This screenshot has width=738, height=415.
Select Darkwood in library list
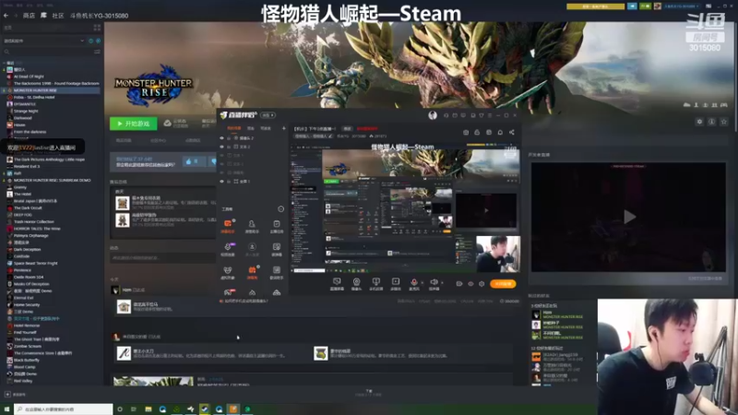click(x=22, y=118)
